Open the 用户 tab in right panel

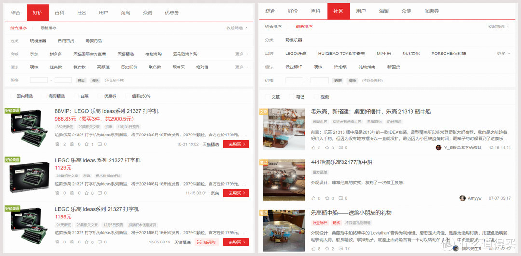[x=361, y=11]
